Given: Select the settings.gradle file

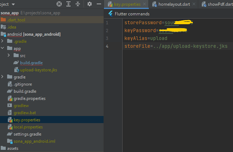Looking at the screenshot, I should [27, 134].
